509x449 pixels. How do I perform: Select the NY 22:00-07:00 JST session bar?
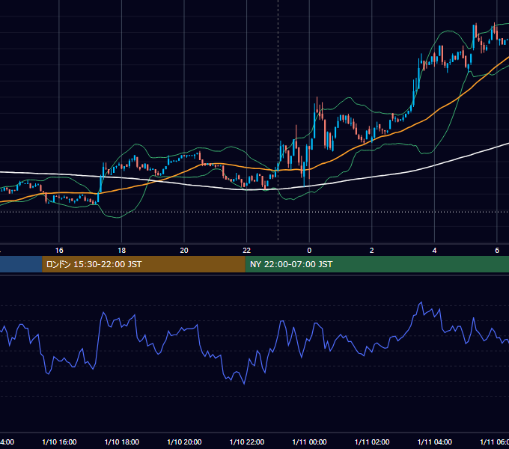(x=377, y=264)
